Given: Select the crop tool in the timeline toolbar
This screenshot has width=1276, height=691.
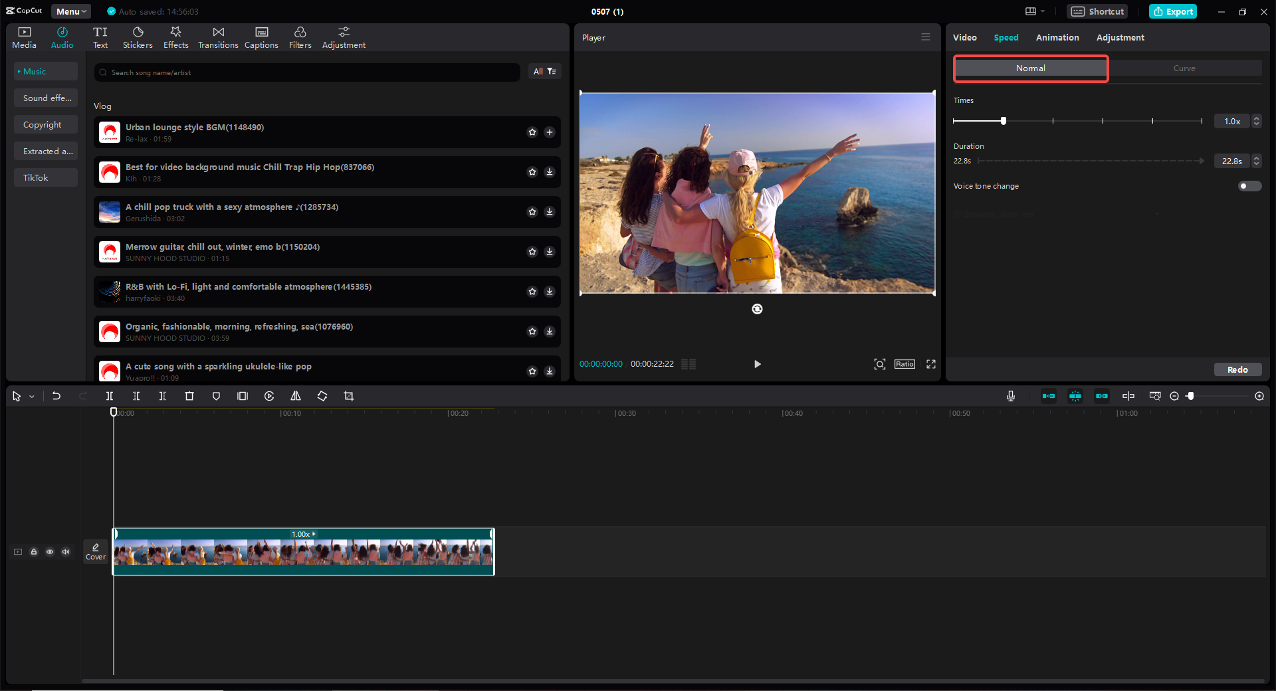Looking at the screenshot, I should [x=349, y=396].
